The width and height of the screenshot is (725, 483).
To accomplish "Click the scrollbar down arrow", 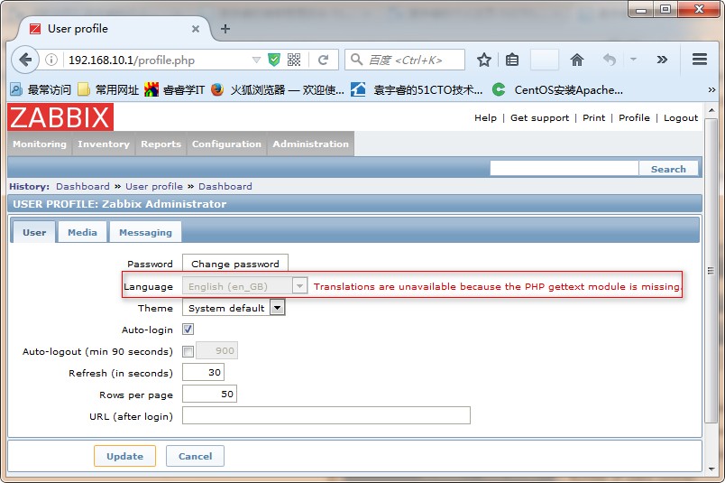I will [x=711, y=469].
